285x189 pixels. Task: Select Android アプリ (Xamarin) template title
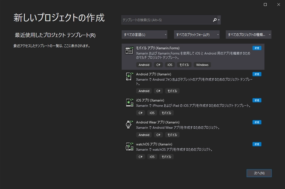pos(153,74)
